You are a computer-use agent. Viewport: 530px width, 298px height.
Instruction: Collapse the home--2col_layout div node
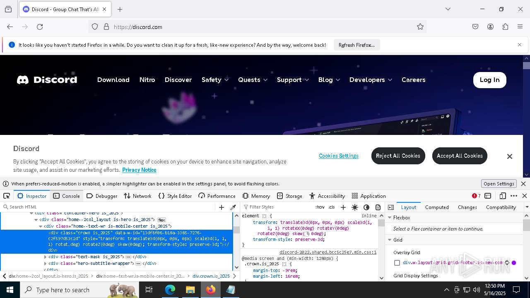point(36,220)
